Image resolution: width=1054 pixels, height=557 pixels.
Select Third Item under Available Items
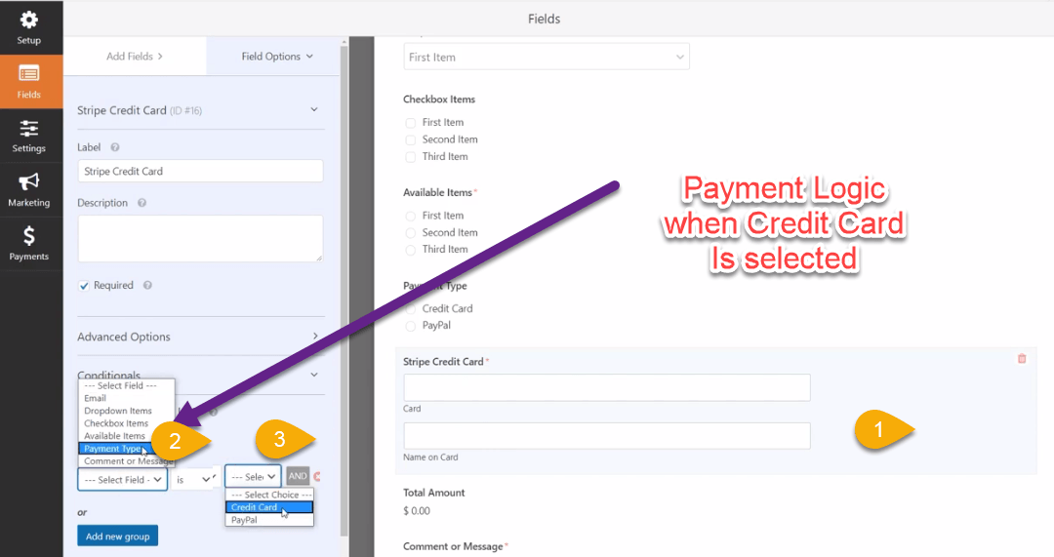pos(411,250)
